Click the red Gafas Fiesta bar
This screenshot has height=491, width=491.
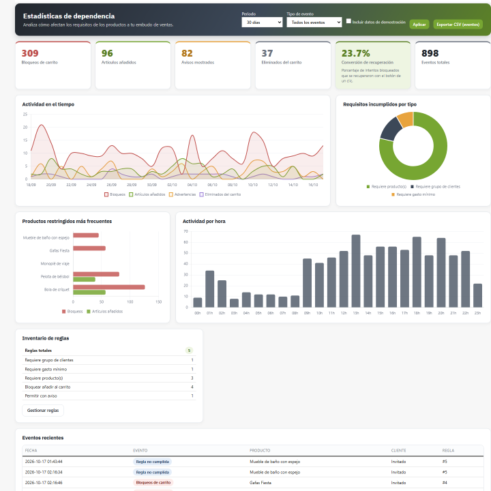tap(89, 248)
